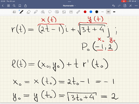Open the share export menu
The image size is (139, 104).
tap(25, 6)
